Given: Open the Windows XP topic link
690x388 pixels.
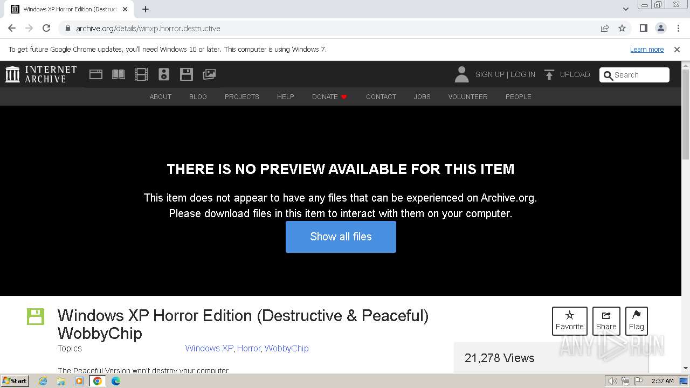Looking at the screenshot, I should pyautogui.click(x=209, y=348).
